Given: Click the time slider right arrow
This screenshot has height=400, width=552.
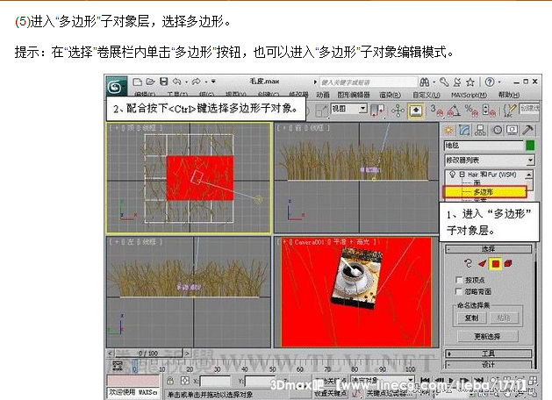Looking at the screenshot, I should click(x=187, y=353).
